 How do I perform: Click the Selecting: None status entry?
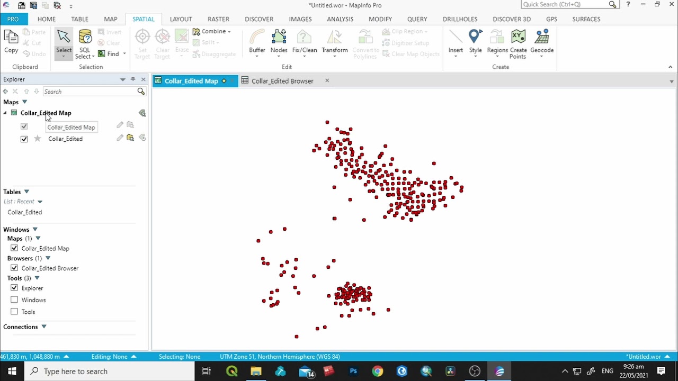(x=180, y=357)
